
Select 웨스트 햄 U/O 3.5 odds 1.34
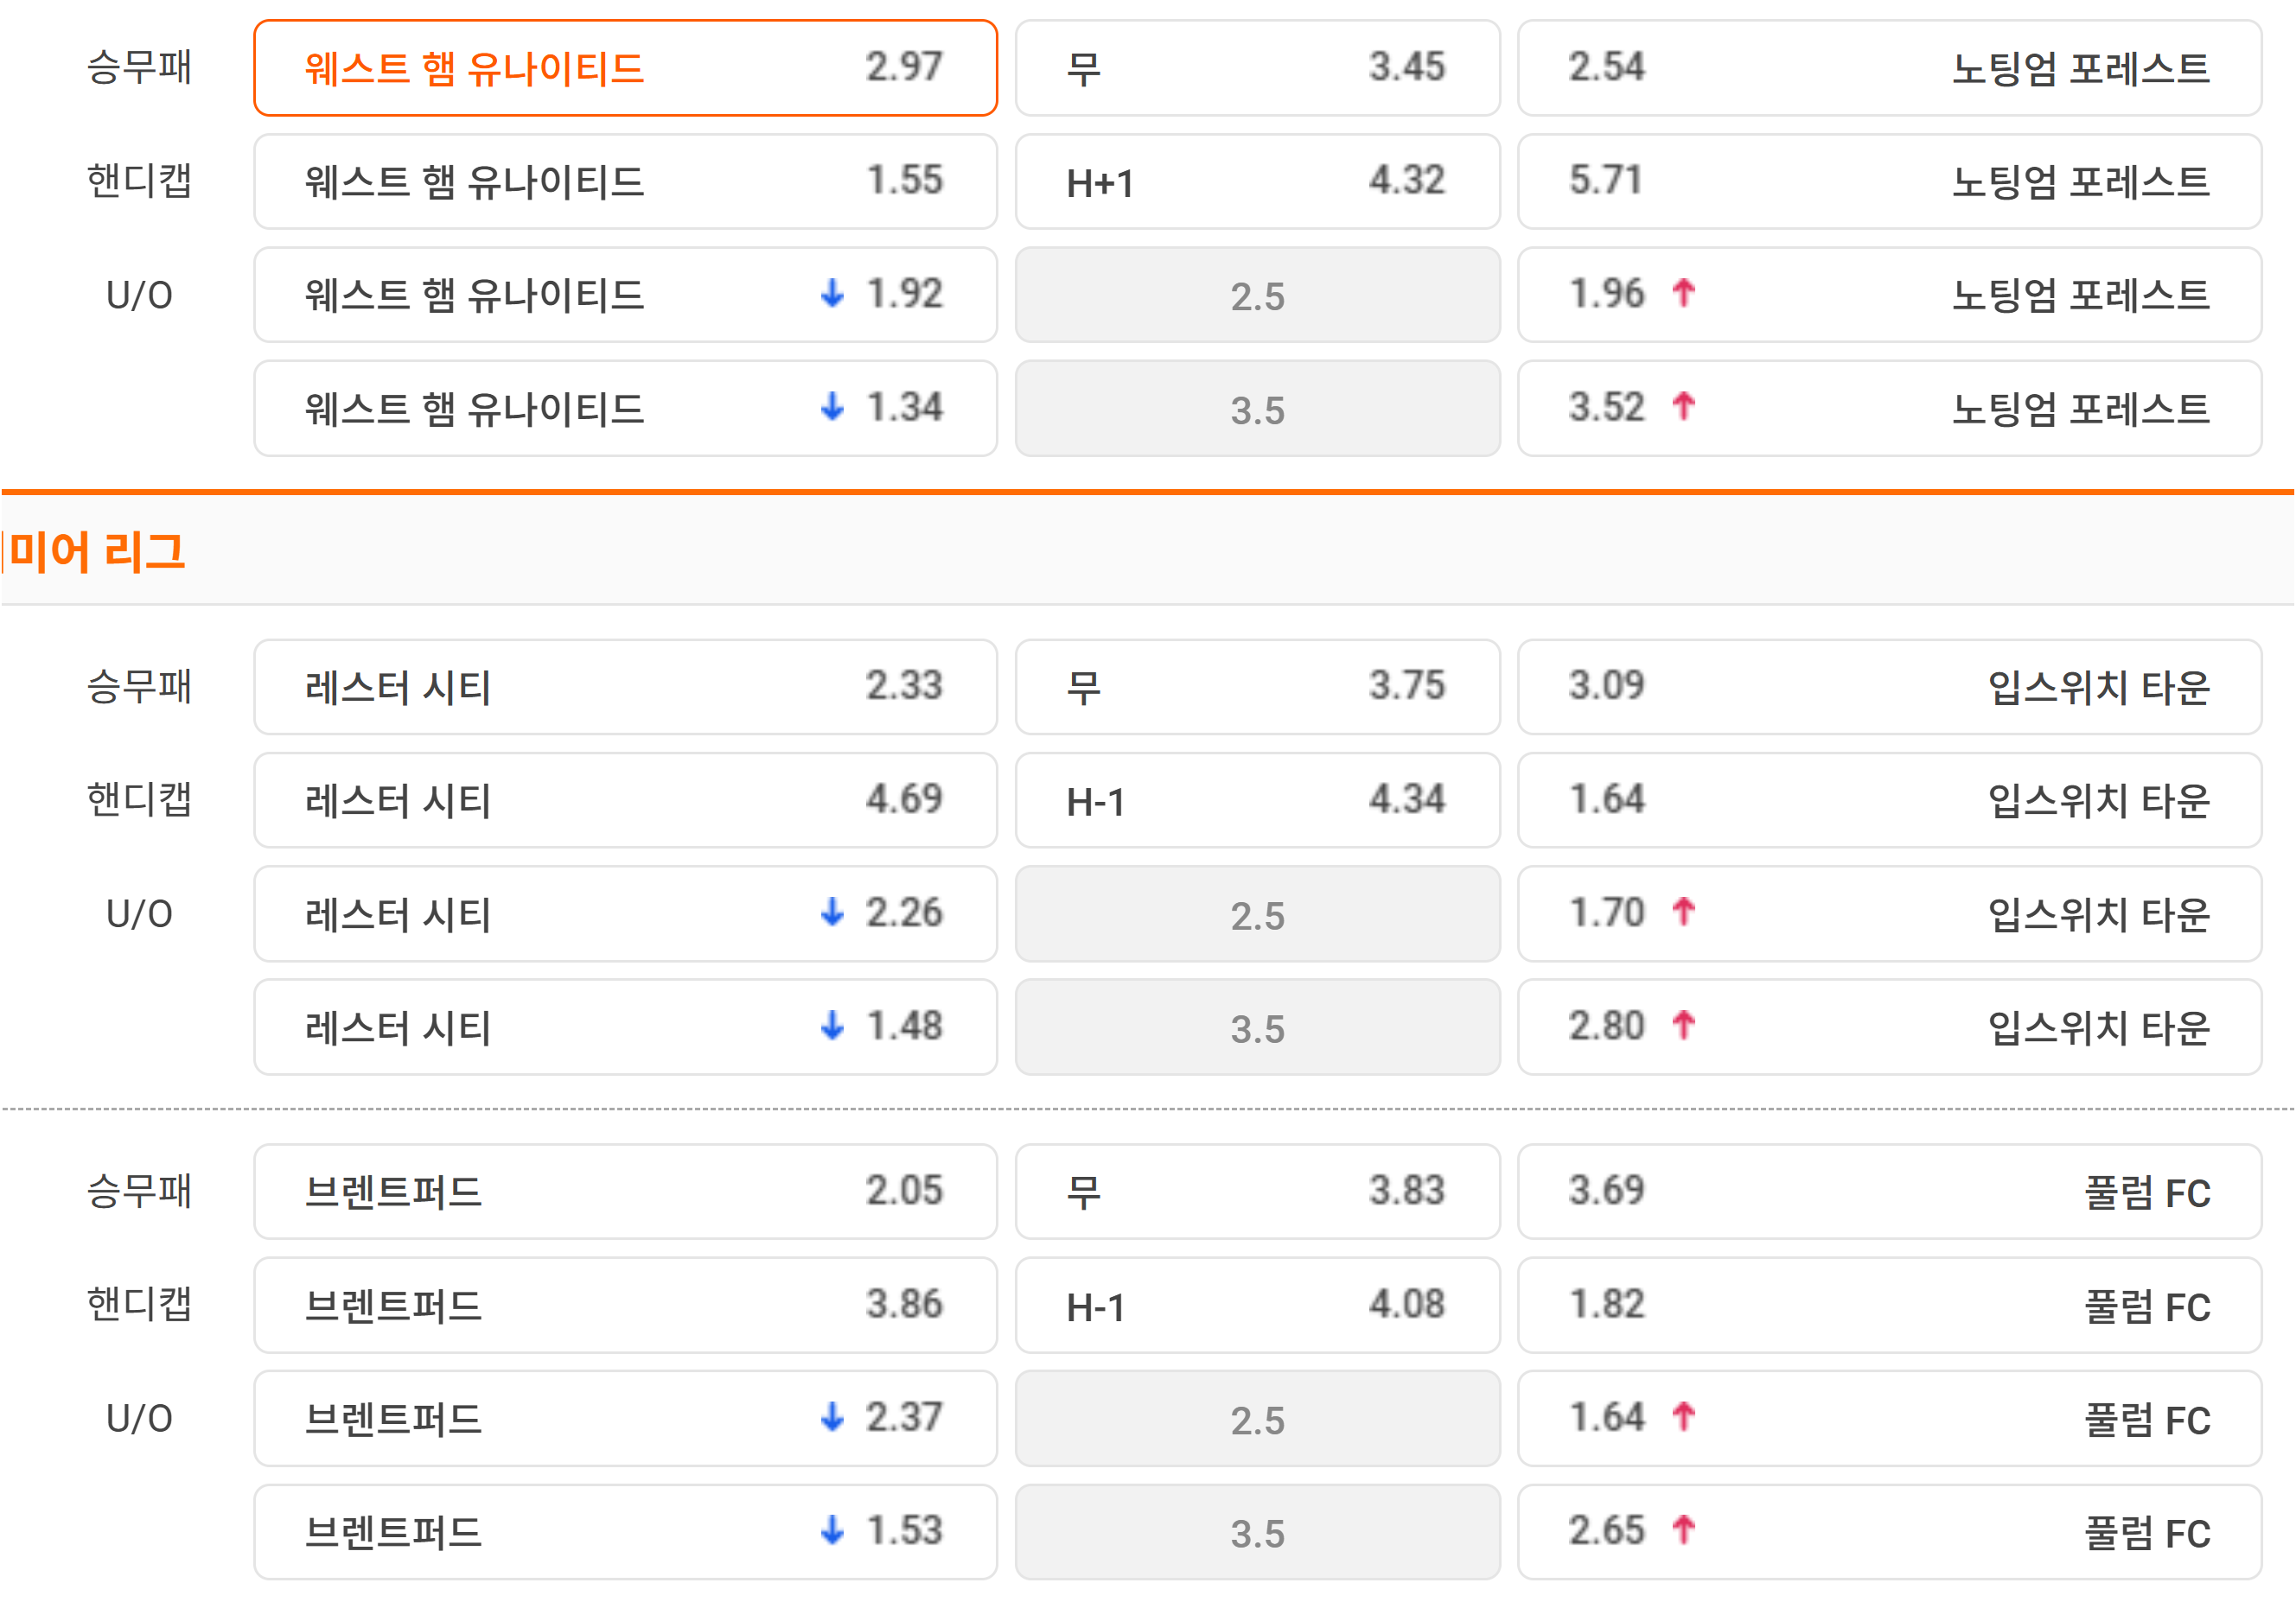click(x=625, y=408)
